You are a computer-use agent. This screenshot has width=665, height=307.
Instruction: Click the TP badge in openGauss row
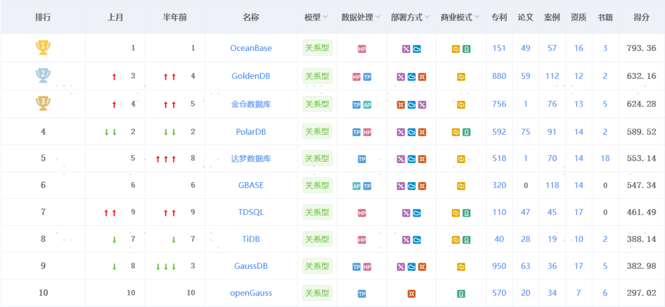click(362, 294)
